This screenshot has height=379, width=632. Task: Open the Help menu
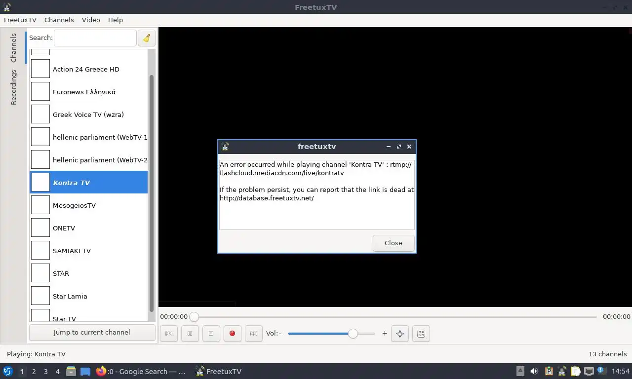116,20
